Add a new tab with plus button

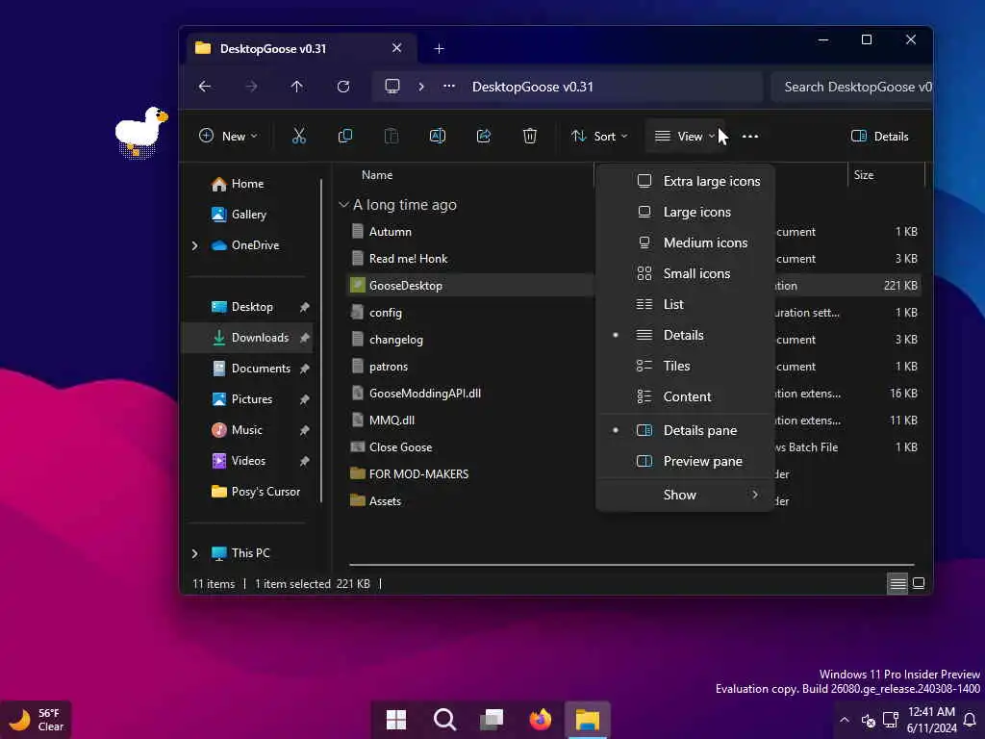(439, 48)
